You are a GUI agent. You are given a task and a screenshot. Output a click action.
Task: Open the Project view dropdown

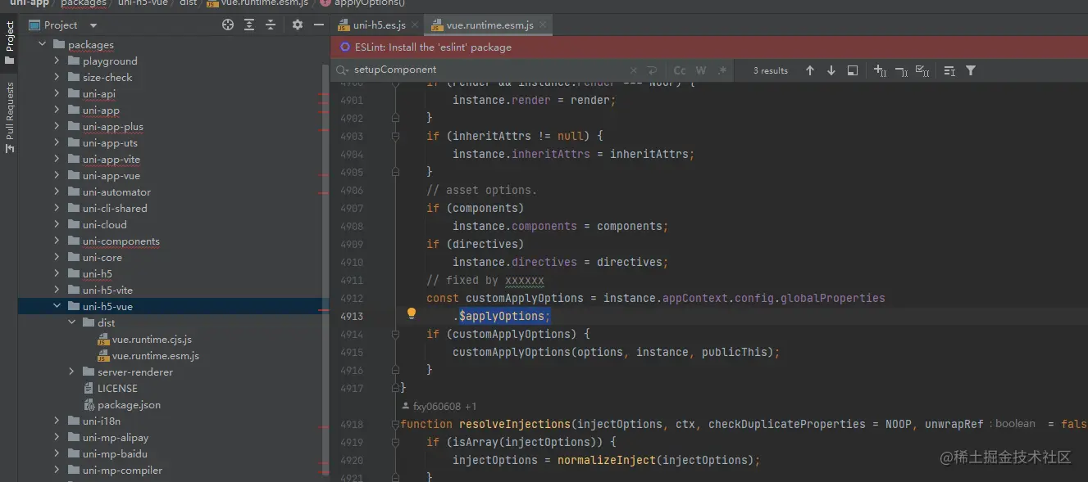93,25
